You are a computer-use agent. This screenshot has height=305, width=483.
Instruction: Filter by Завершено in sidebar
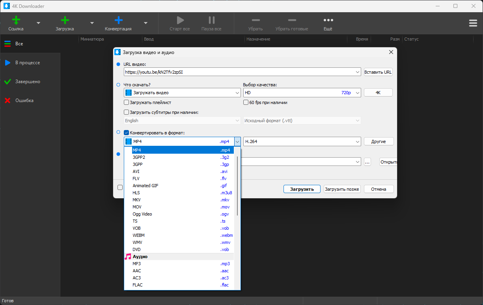(30, 82)
